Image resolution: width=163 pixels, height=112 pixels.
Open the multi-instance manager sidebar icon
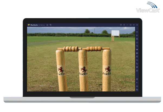[137, 64]
